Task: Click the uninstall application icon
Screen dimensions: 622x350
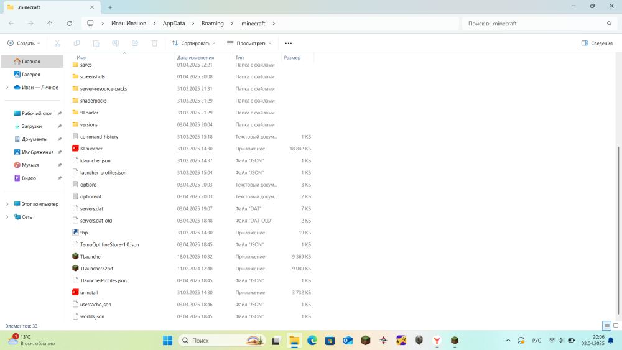Action: coord(75,292)
